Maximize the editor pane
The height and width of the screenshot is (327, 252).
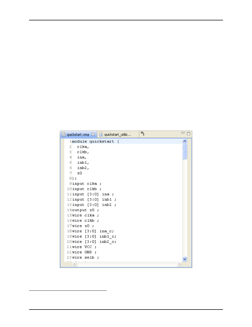click(x=189, y=134)
